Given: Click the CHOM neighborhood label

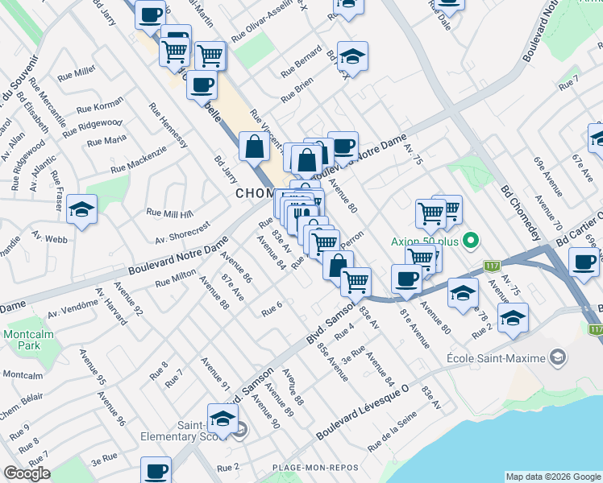Looking at the screenshot, I should 255,193.
